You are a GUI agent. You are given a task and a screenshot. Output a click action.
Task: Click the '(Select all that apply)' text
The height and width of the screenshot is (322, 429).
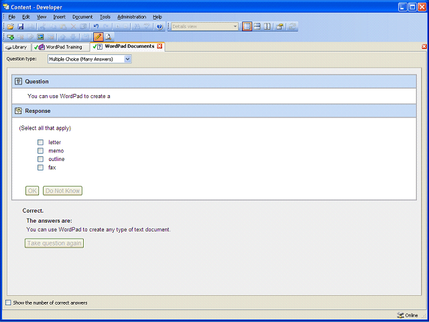coord(45,128)
